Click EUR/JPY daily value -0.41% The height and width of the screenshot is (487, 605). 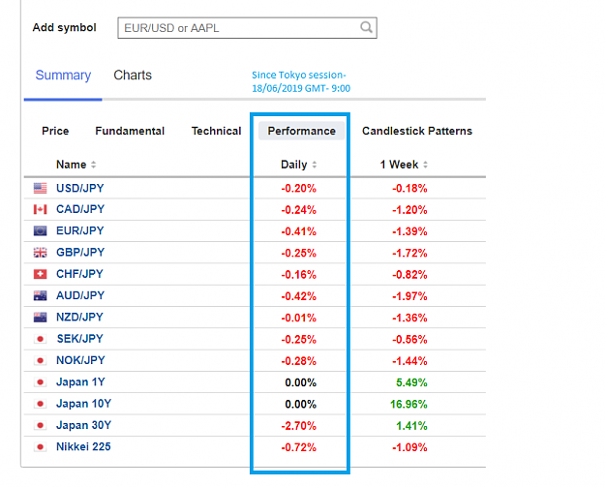tap(299, 231)
